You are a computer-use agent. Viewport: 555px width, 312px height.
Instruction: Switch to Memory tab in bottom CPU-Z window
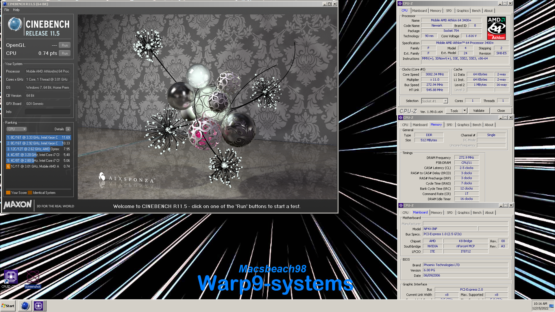436,213
